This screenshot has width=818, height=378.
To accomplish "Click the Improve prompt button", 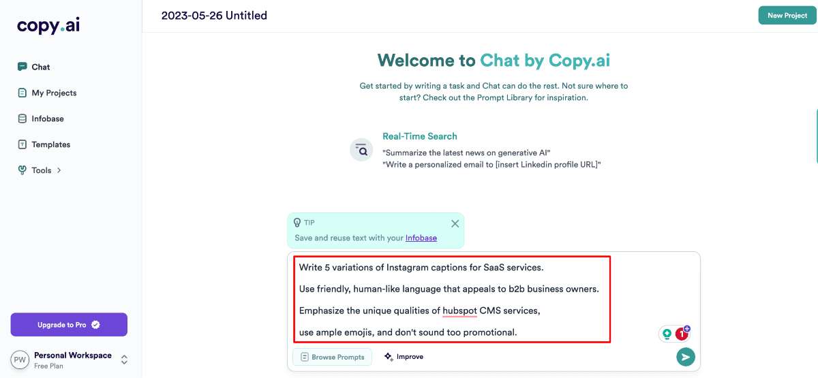I will point(404,357).
